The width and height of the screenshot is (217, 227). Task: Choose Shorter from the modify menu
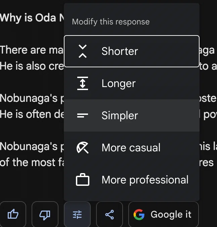(x=132, y=51)
